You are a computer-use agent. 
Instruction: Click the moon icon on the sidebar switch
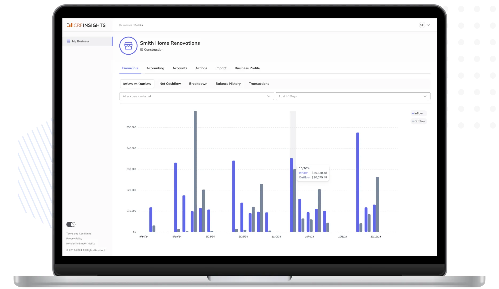72,224
